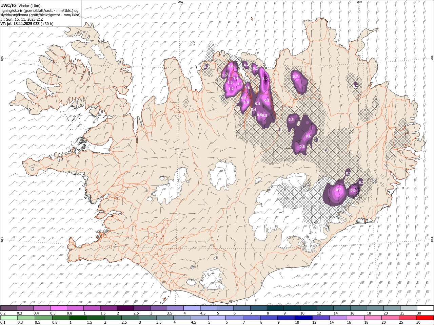The width and height of the screenshot is (434, 325).
Task: Click the light lavender 4 mm snow swatch
Action: point(192,308)
